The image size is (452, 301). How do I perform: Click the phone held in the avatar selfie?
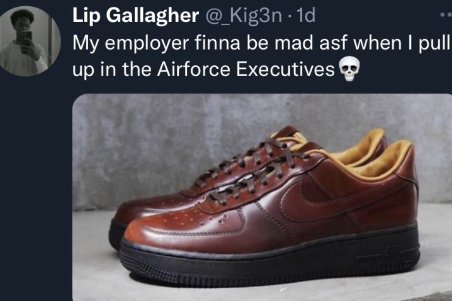(x=26, y=38)
